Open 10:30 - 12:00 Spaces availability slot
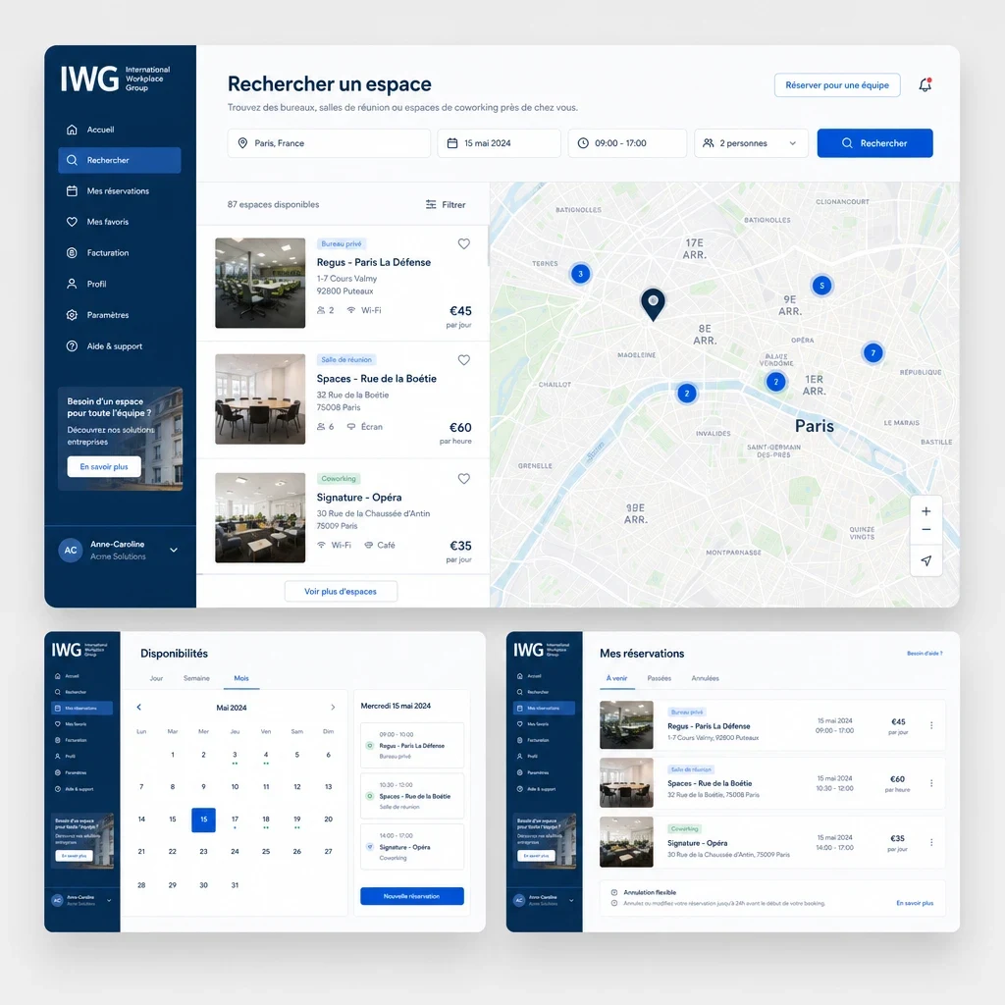 [x=412, y=796]
